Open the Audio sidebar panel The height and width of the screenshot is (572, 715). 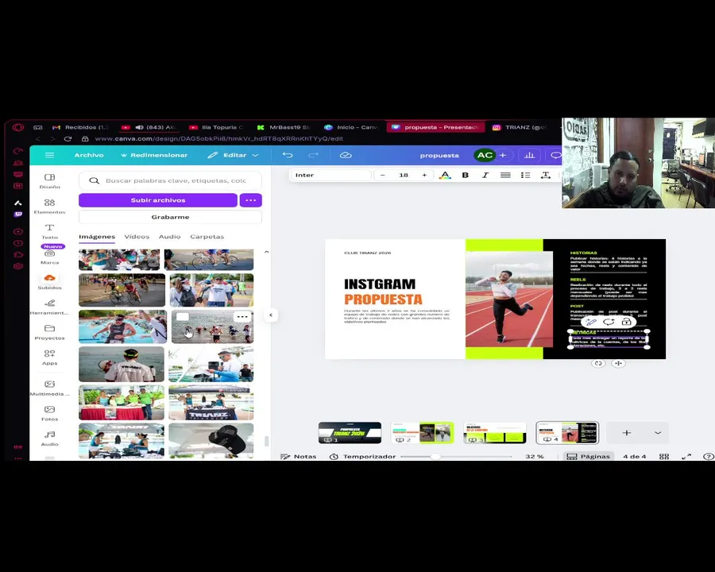tap(50, 439)
